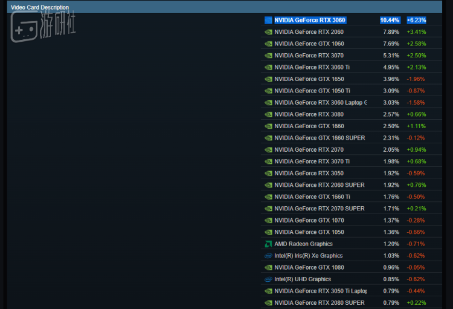Image resolution: width=453 pixels, height=309 pixels.
Task: Click NVIDIA icon beside GTX 1660 SUPER
Action: (268, 138)
